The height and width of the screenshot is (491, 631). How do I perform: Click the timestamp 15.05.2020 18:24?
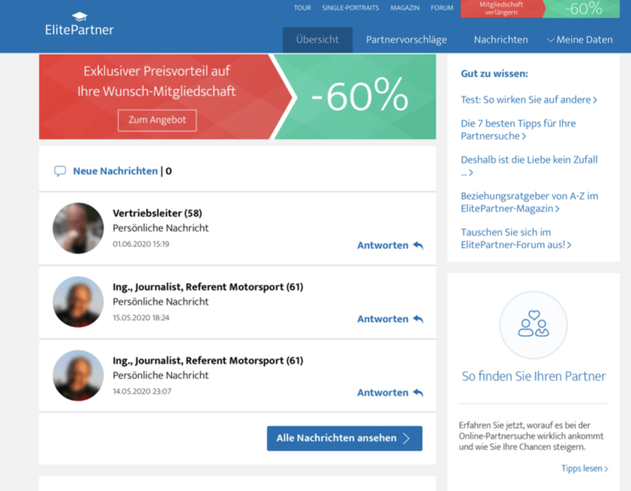coord(141,318)
